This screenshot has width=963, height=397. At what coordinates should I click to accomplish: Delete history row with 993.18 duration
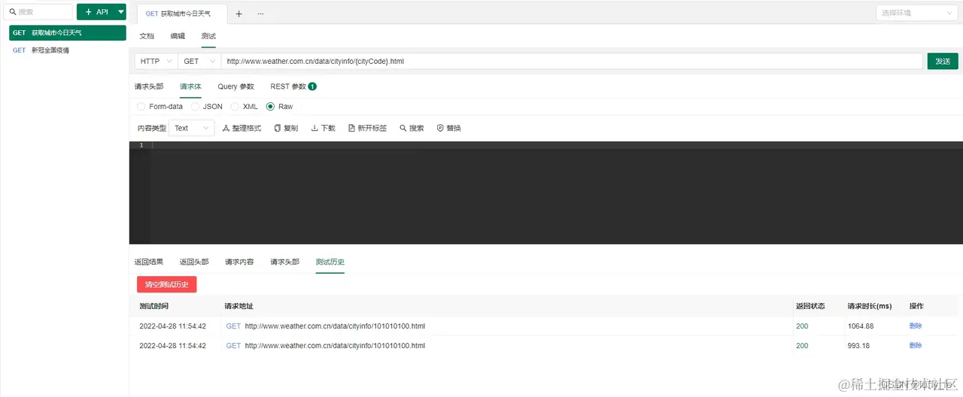coord(916,345)
